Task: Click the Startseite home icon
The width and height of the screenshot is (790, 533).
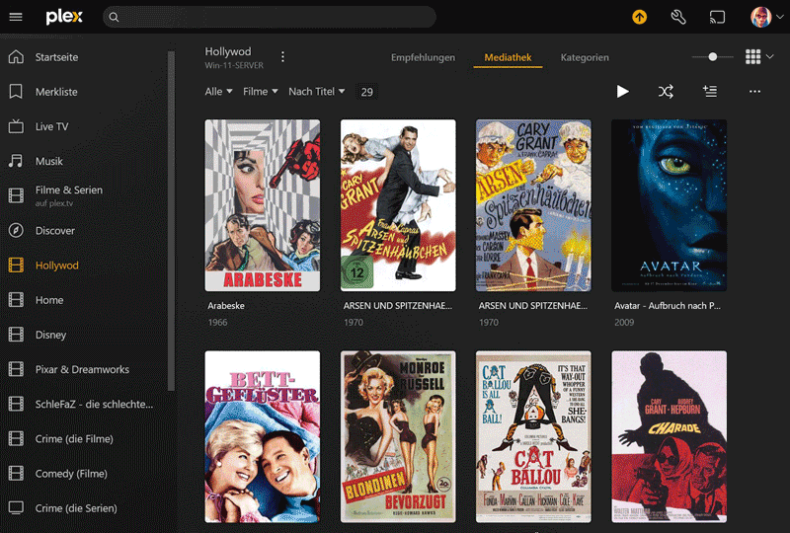Action: tap(16, 57)
